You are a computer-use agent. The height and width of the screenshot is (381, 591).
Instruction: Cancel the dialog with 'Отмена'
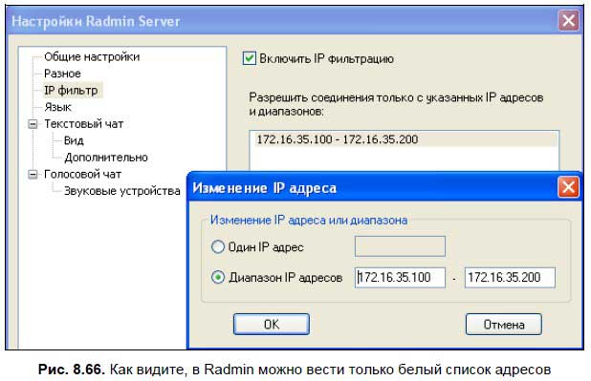(x=504, y=324)
